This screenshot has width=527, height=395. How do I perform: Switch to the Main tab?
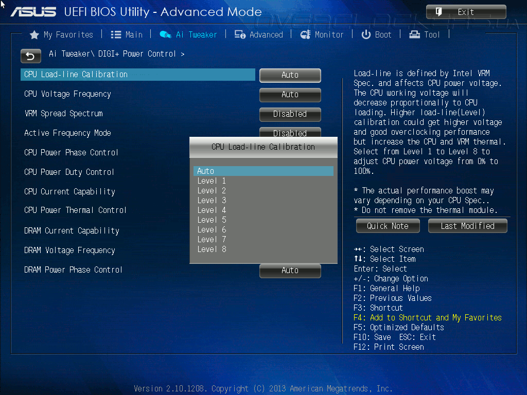tap(127, 35)
